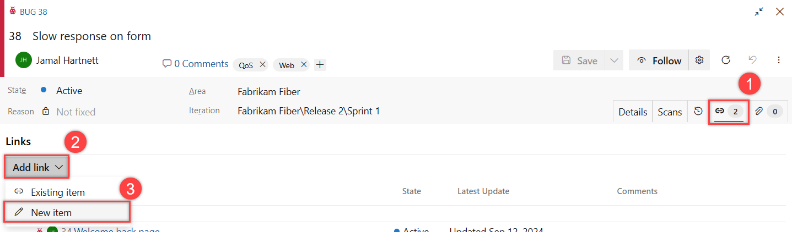Image resolution: width=792 pixels, height=232 pixels.
Task: Select New item from menu
Action: pyautogui.click(x=51, y=212)
